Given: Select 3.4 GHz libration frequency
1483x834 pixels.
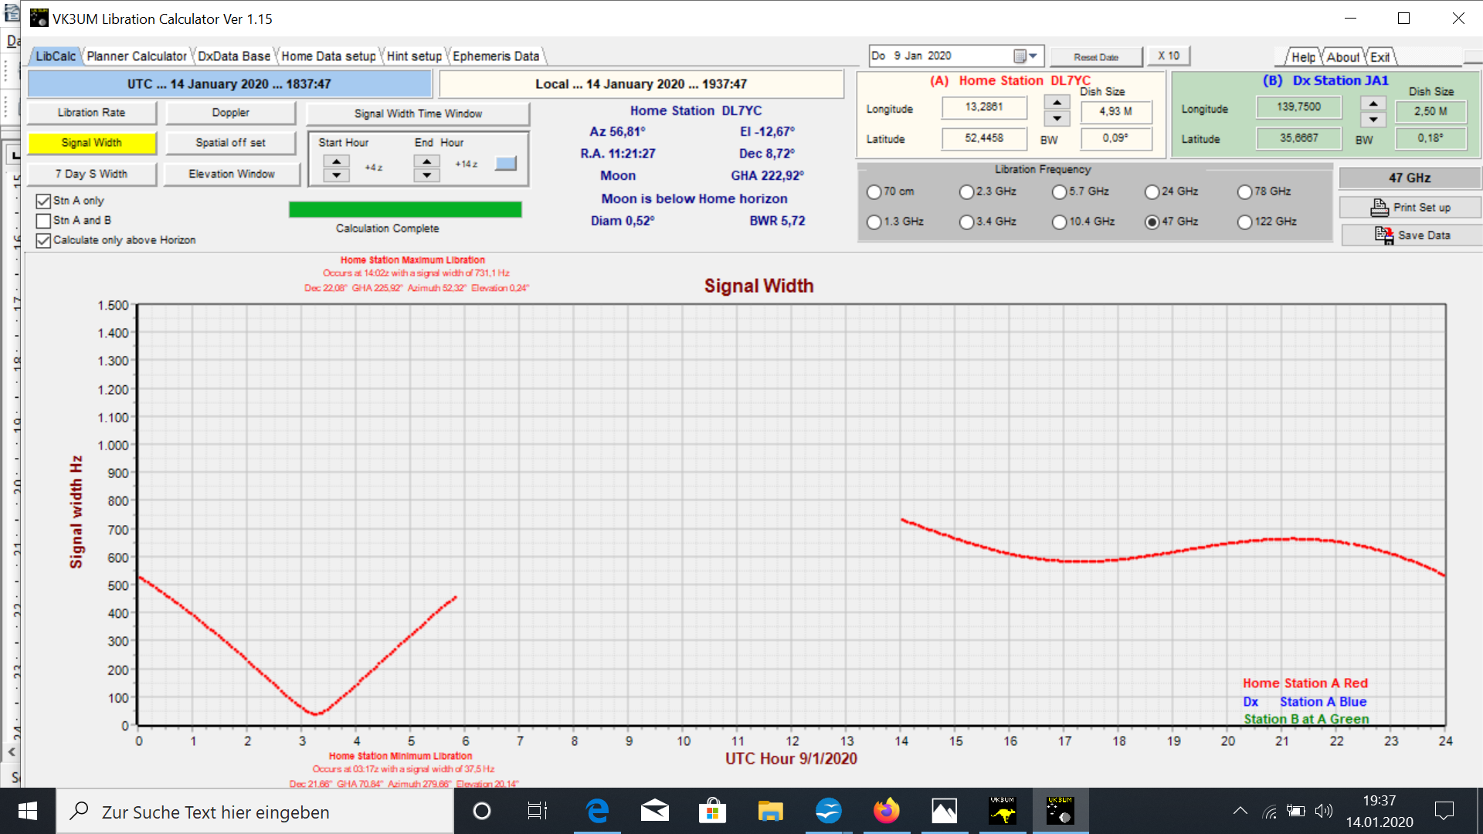Looking at the screenshot, I should 966,222.
